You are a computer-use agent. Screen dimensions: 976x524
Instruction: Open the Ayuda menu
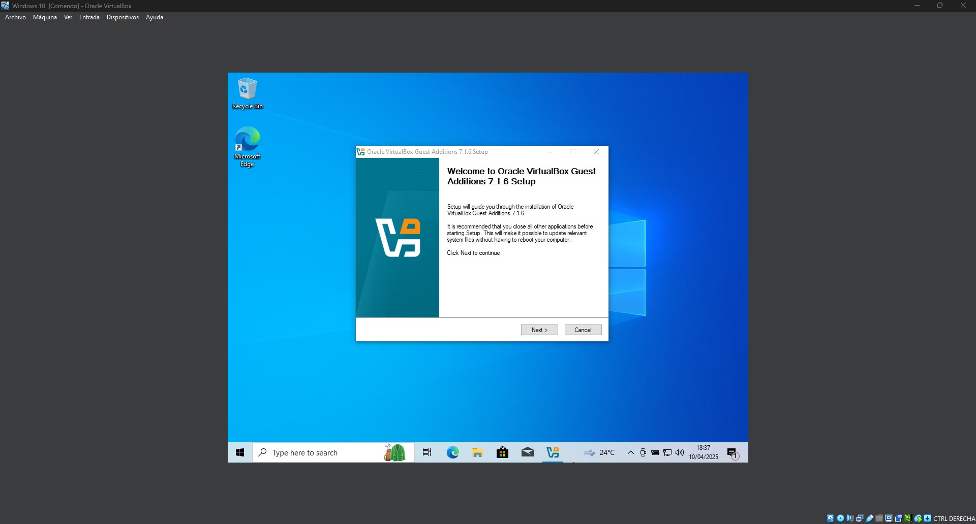(x=155, y=17)
